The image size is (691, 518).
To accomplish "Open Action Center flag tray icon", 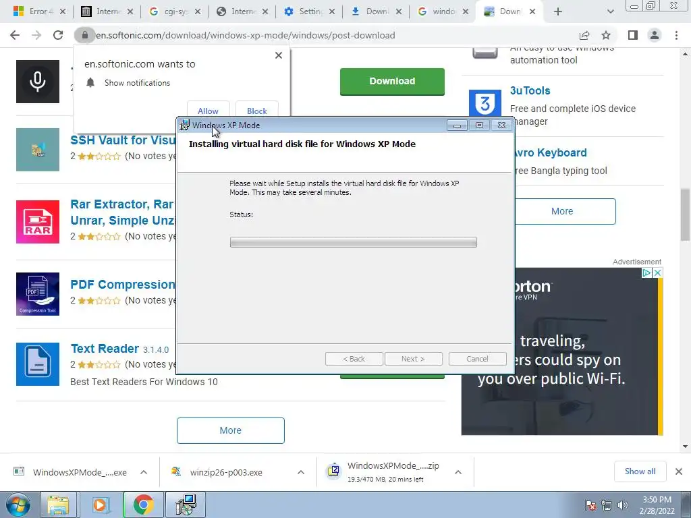I will click(x=590, y=505).
